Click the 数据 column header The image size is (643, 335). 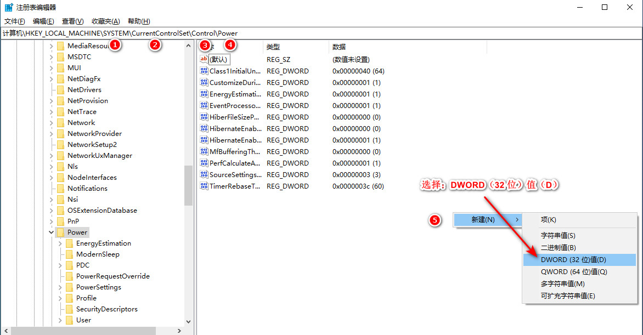pos(339,47)
